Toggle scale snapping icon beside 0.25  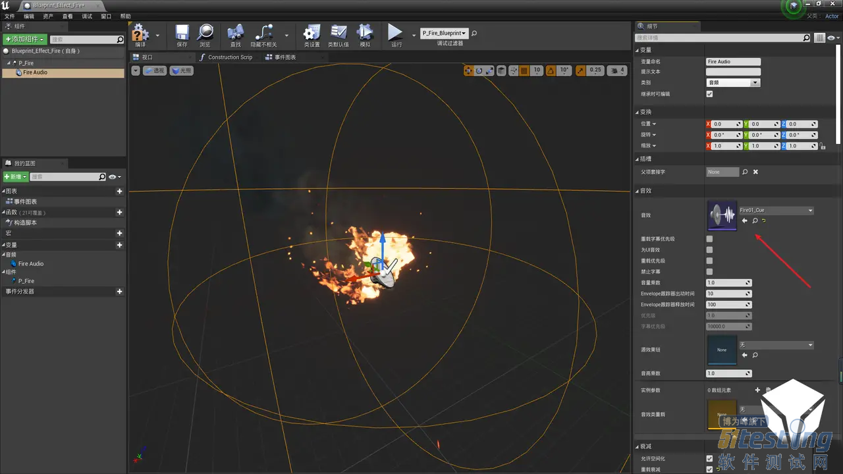coord(580,70)
